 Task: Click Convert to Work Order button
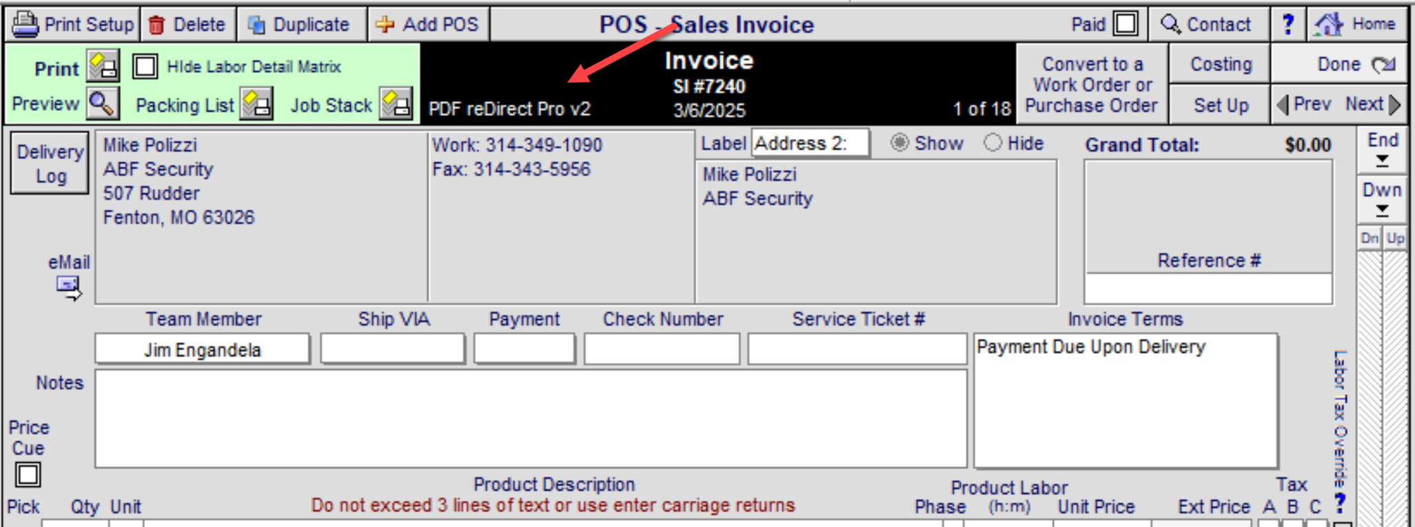(1091, 84)
